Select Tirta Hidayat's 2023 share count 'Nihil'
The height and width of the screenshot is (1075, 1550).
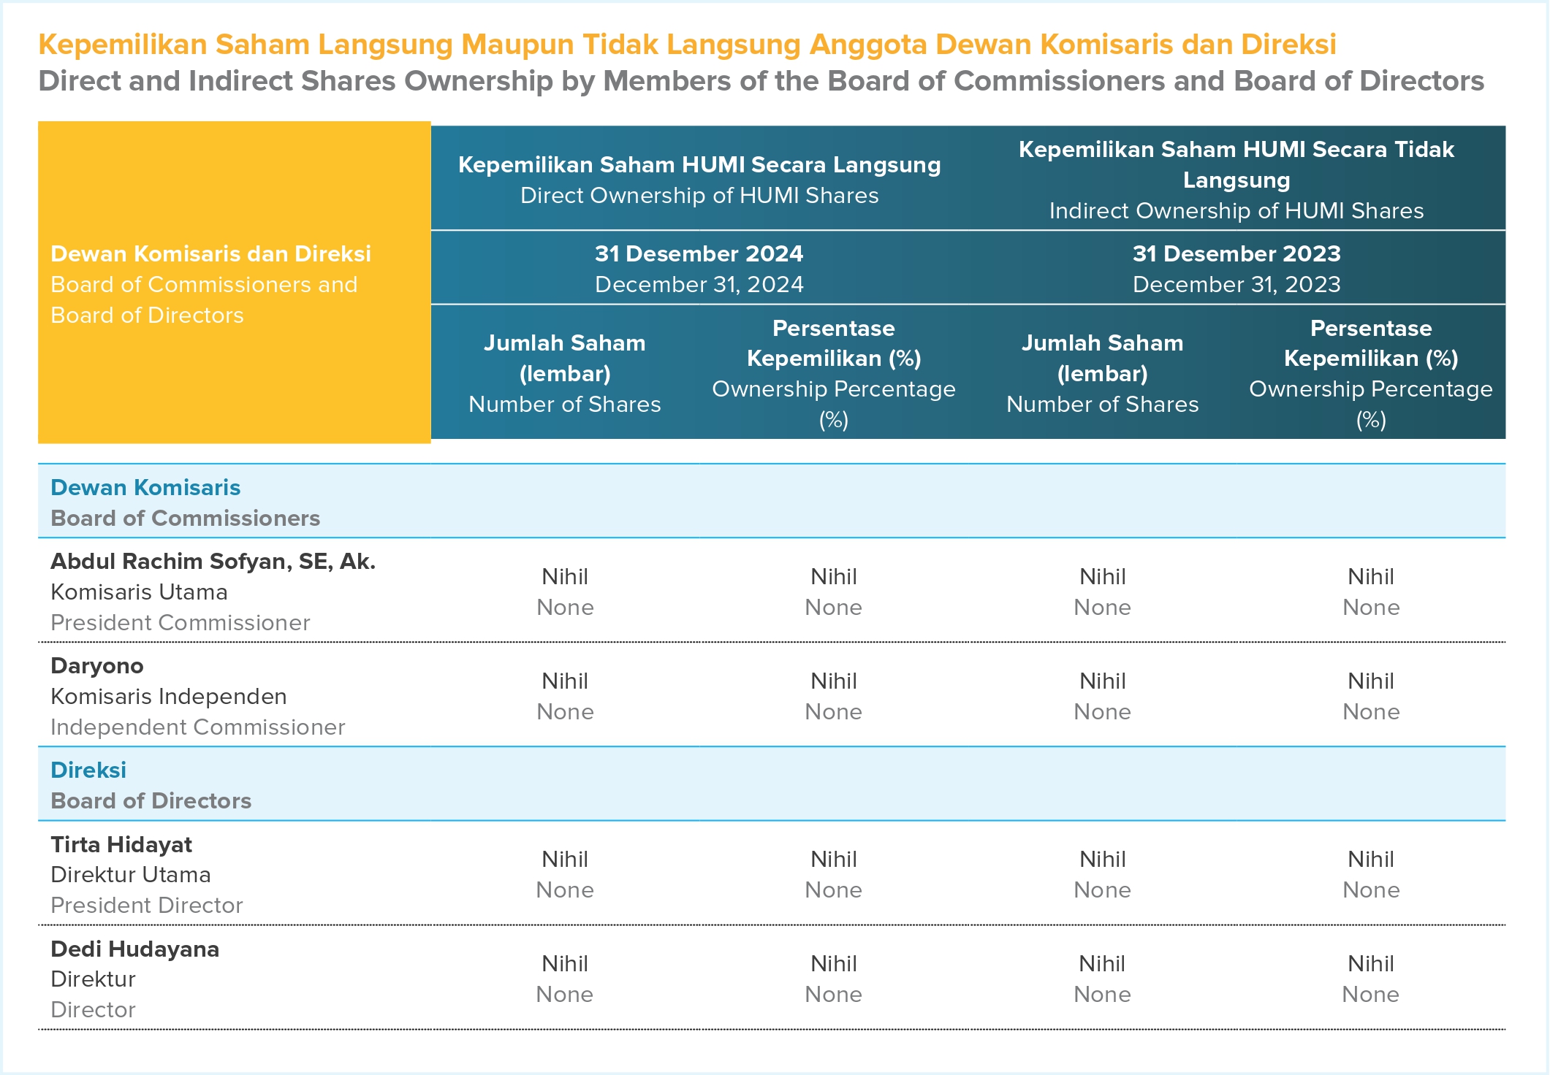tap(1103, 860)
